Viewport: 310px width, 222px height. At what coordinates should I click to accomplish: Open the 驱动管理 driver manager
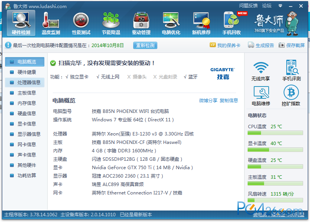tap(141, 23)
